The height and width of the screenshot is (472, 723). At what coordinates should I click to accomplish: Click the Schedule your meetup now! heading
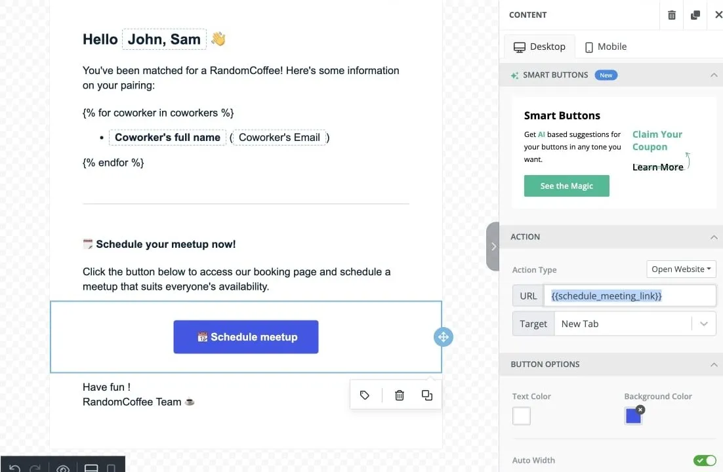(x=165, y=245)
